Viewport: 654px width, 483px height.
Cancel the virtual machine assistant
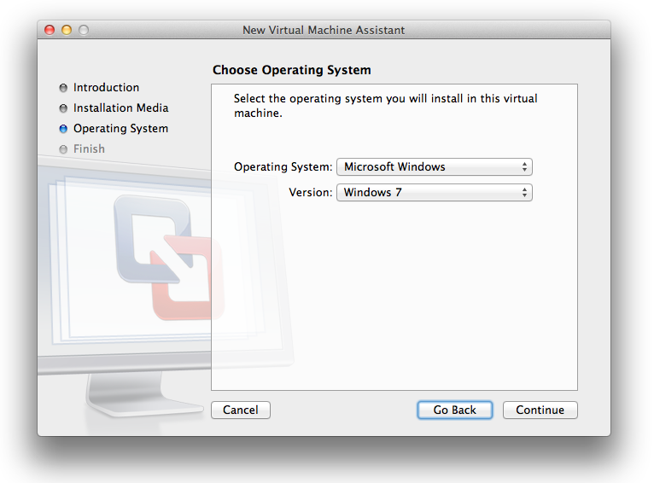[241, 410]
